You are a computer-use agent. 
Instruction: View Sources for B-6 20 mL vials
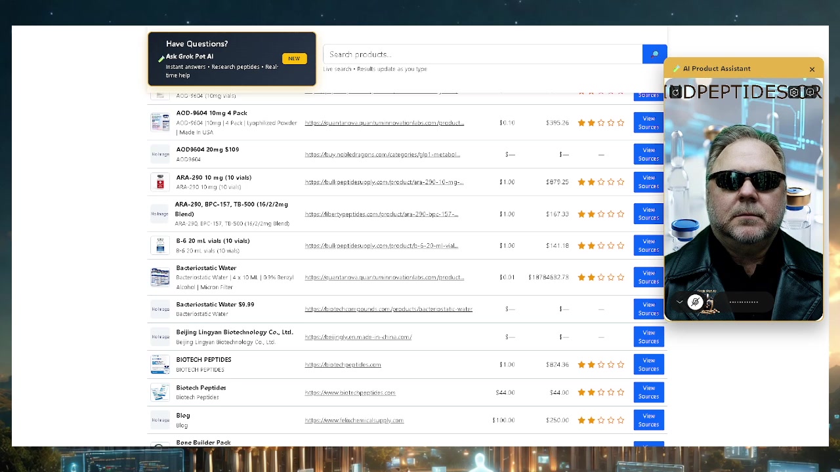pyautogui.click(x=648, y=245)
